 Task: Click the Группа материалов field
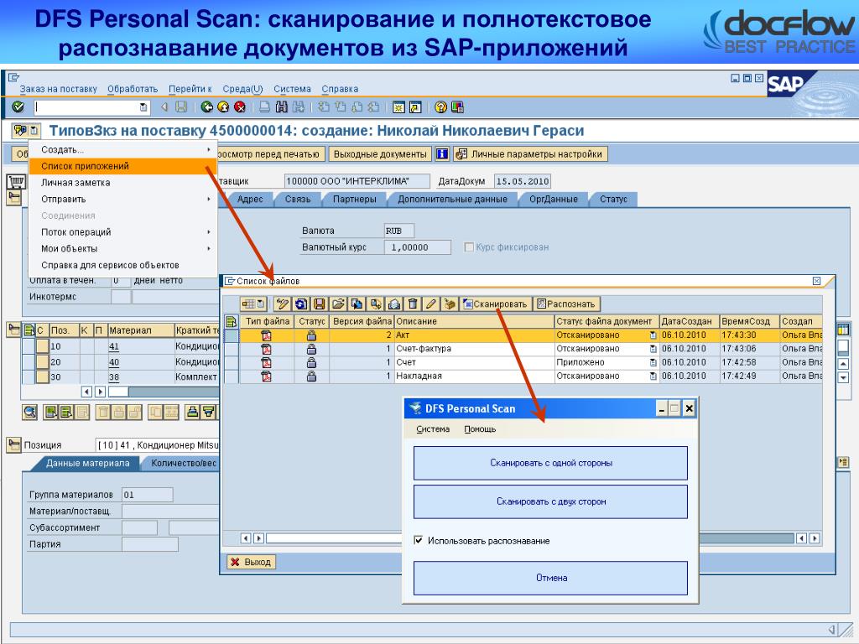[x=148, y=495]
